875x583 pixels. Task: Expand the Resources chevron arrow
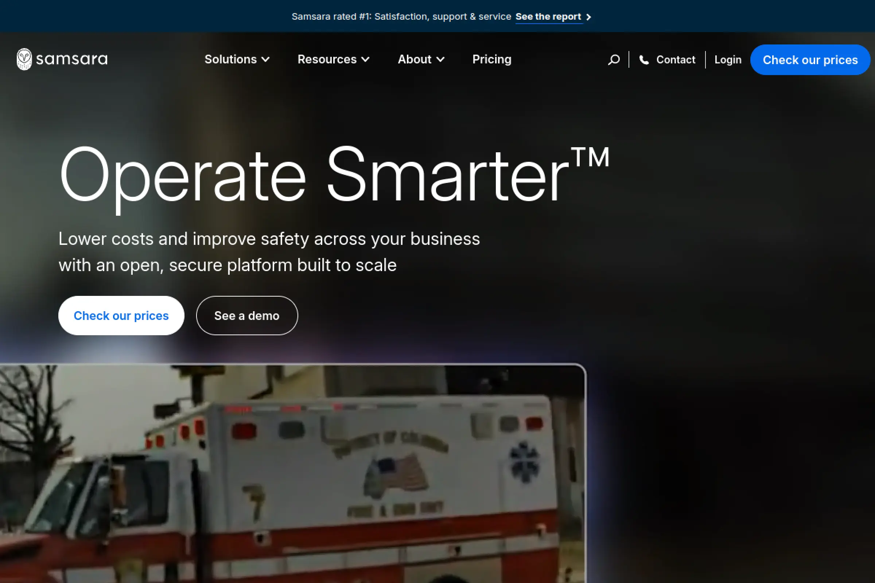(365, 59)
